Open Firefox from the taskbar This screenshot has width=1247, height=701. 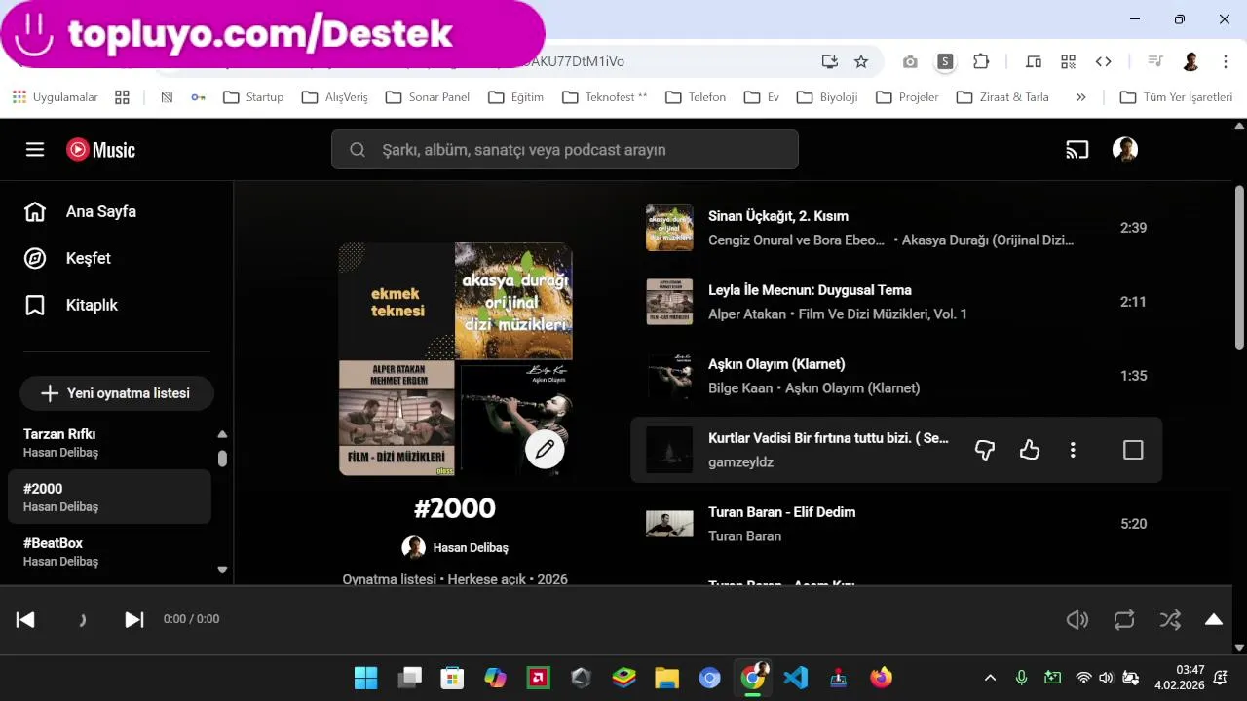[x=882, y=678]
